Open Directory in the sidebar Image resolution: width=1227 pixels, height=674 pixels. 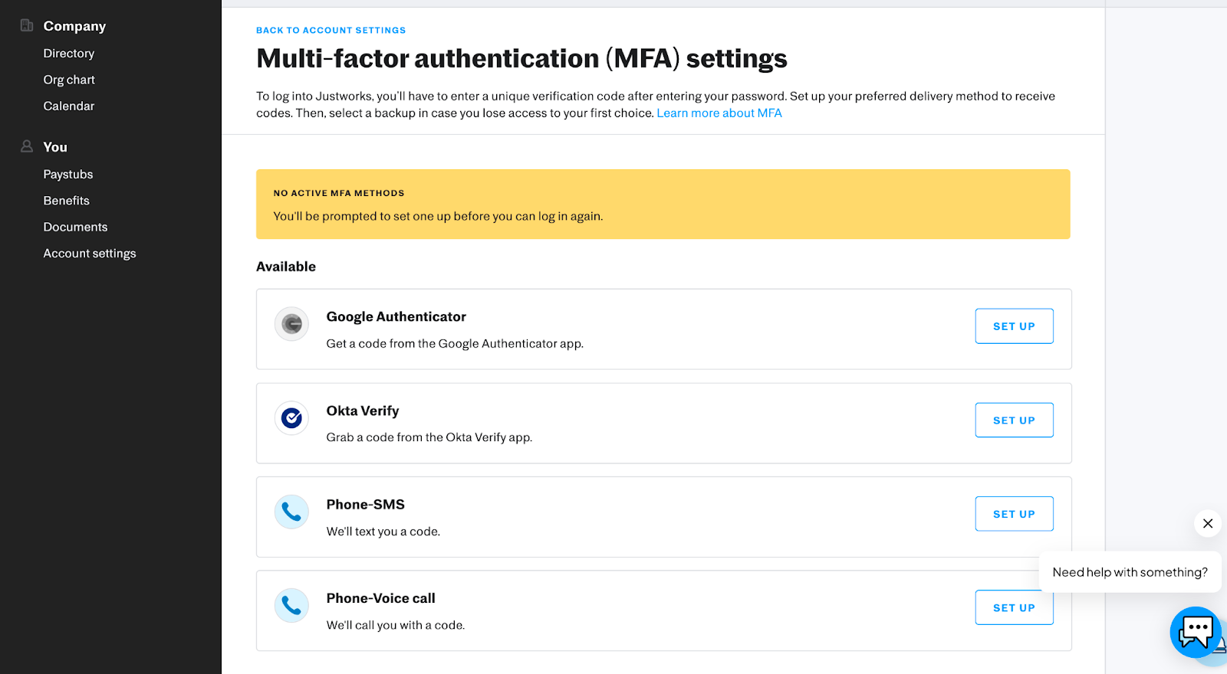(69, 54)
